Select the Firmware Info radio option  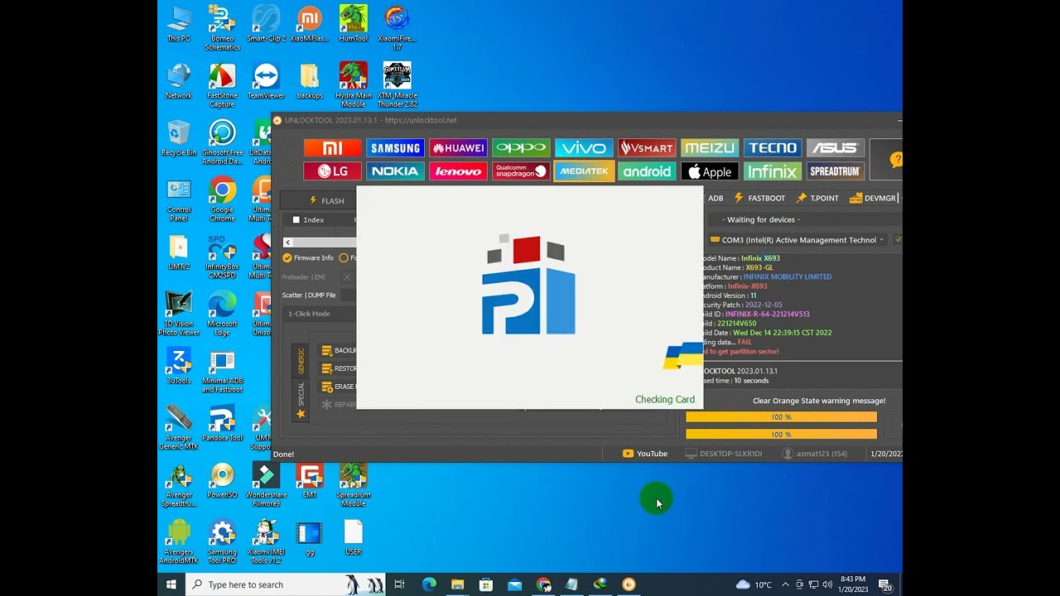click(308, 258)
